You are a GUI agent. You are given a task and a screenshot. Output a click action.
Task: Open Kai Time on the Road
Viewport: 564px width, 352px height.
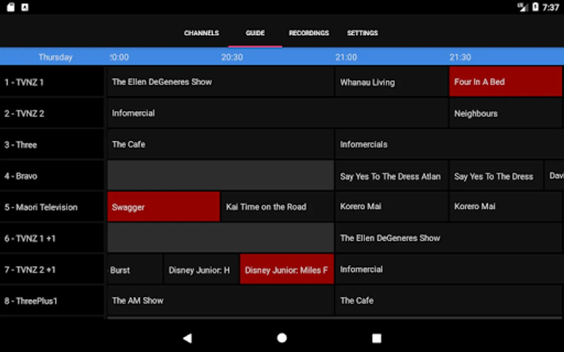278,207
